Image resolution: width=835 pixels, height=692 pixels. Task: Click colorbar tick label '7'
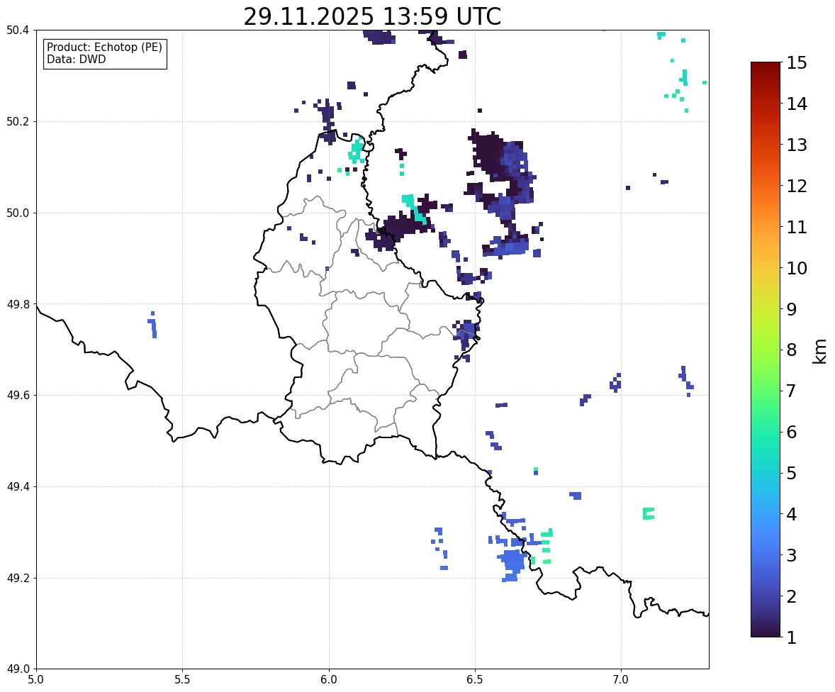click(x=792, y=391)
